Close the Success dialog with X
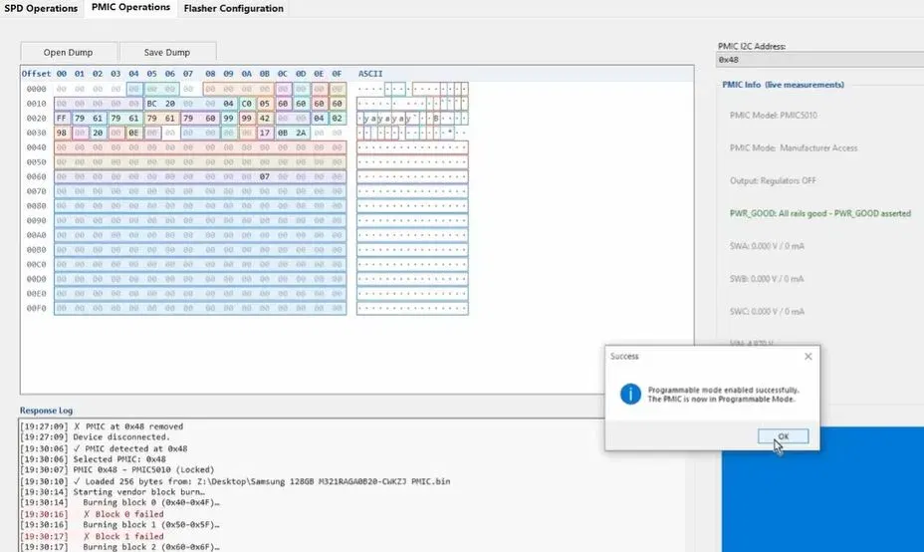 click(x=808, y=356)
